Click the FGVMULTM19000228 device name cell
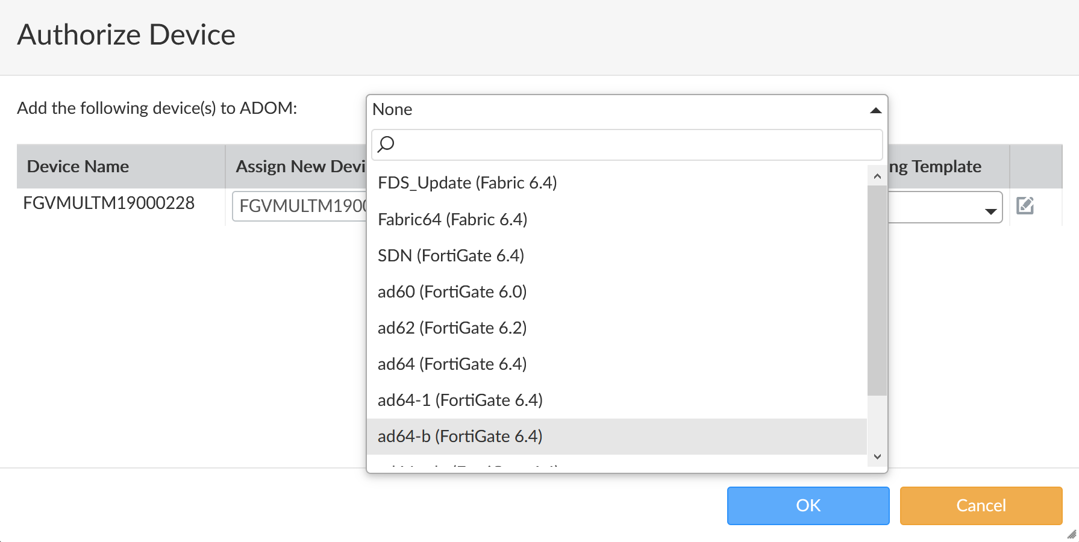The width and height of the screenshot is (1079, 542). tap(109, 204)
